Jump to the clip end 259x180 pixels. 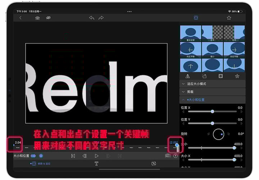tap(120, 156)
